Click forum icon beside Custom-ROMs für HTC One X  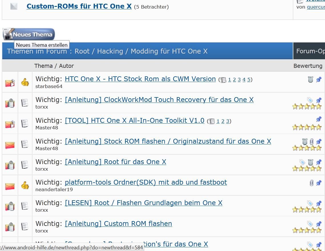(x=14, y=6)
